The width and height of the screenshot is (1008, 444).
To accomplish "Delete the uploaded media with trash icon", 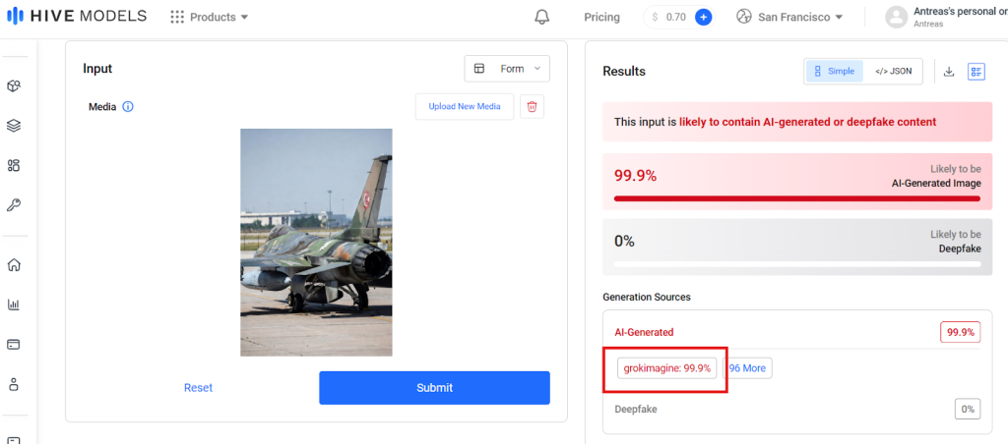I will 533,106.
